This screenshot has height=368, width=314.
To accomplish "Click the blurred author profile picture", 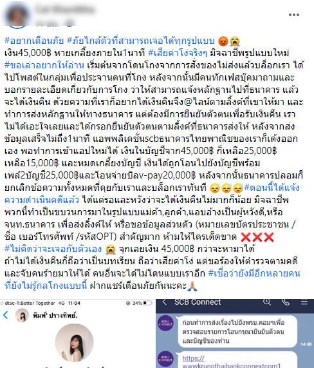I will tap(17, 15).
